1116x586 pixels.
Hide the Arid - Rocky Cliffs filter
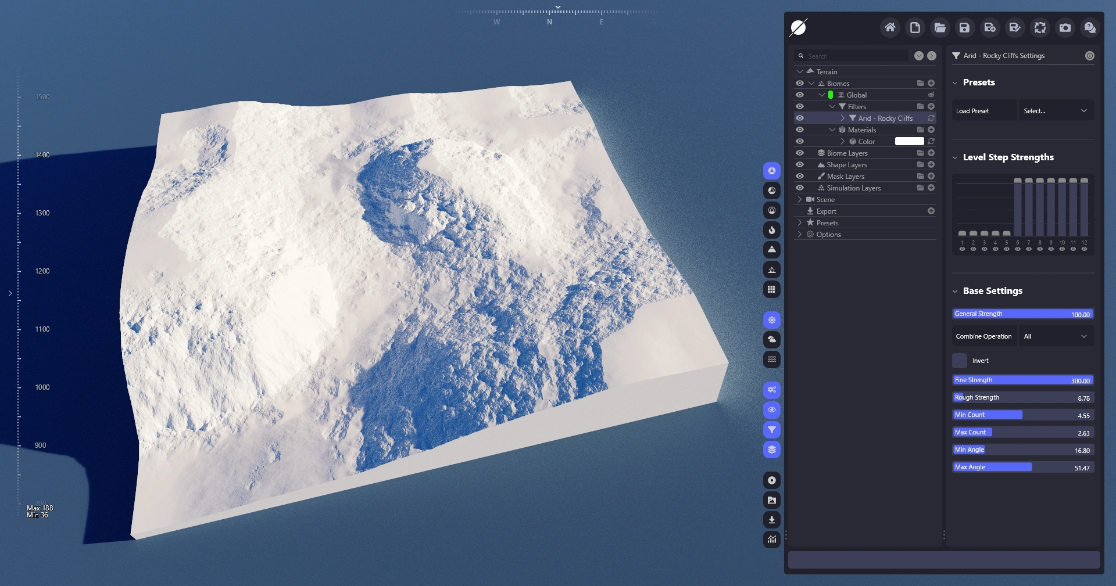coord(800,118)
